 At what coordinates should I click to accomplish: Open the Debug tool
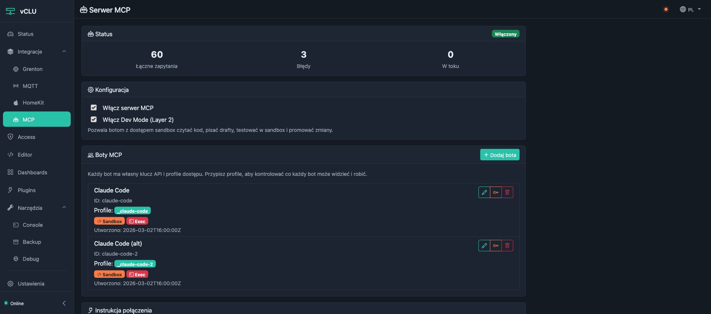pyautogui.click(x=37, y=259)
